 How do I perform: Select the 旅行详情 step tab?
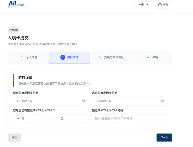69,57
